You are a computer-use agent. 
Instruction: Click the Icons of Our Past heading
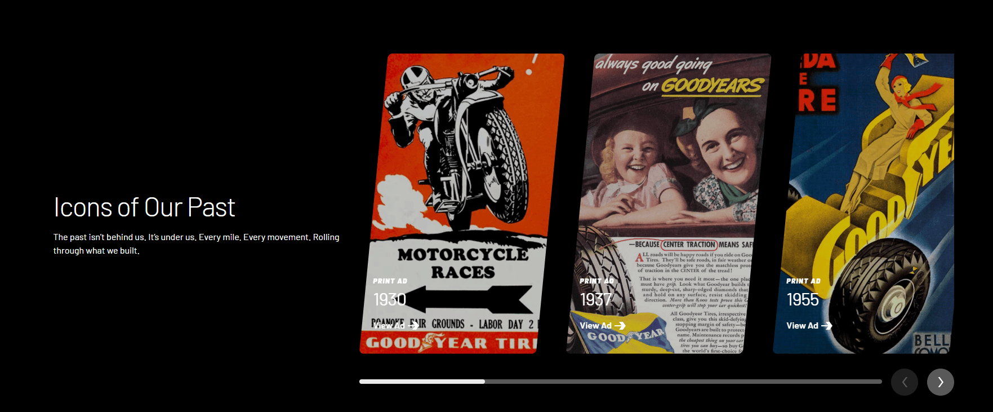(x=144, y=207)
